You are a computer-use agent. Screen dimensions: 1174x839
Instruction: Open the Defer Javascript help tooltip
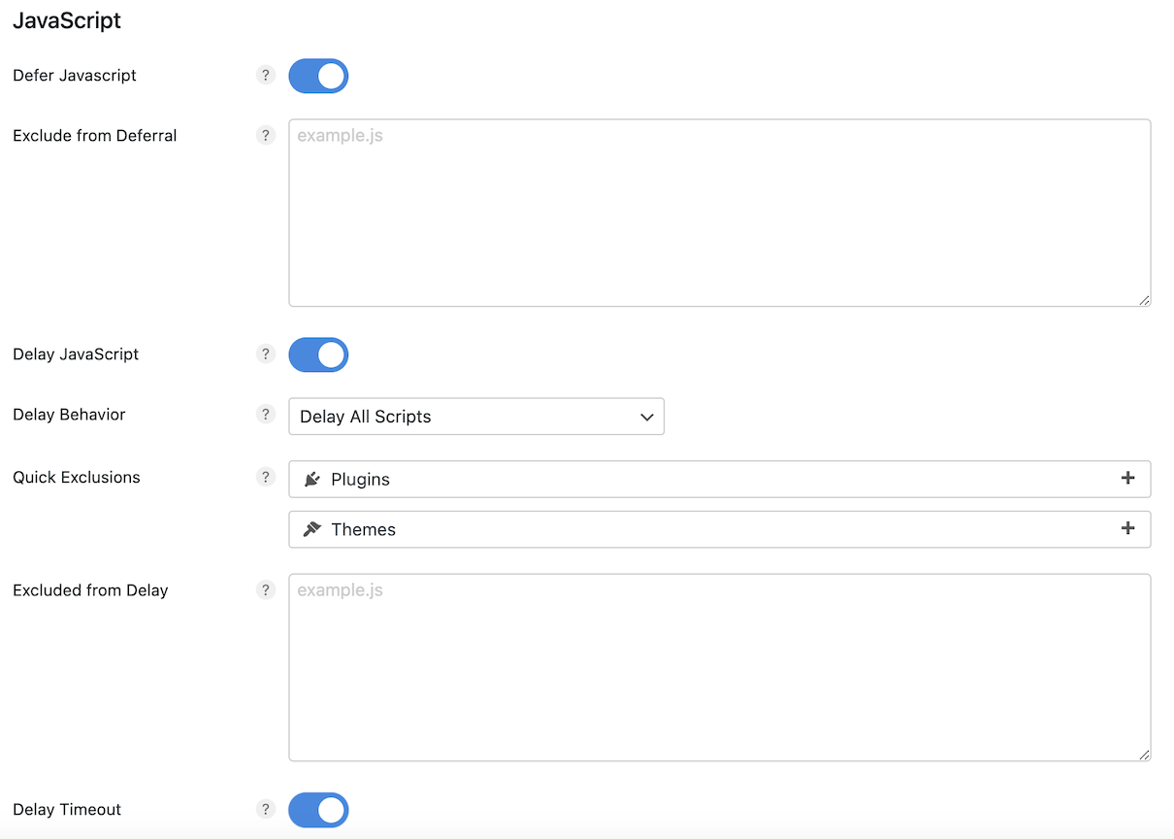point(266,75)
